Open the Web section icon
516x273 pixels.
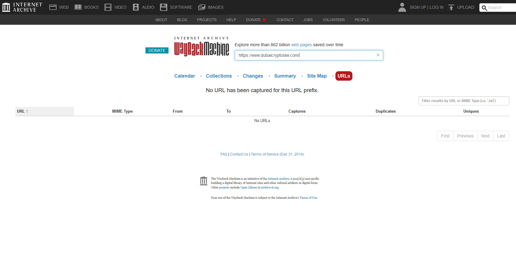53,7
